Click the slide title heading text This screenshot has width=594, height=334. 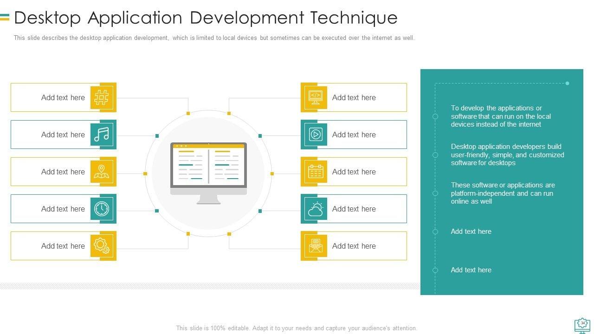tap(206, 18)
